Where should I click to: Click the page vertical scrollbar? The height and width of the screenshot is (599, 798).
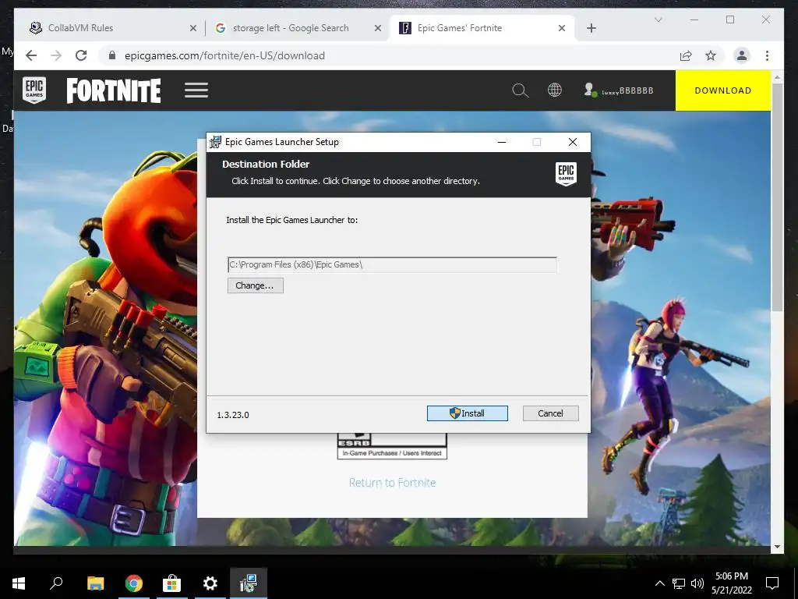pos(777,197)
